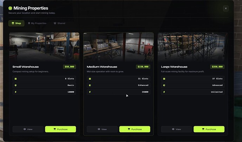The image size is (242, 142).
Task: Click the shield icon in the Basic row
Action: point(15,85)
